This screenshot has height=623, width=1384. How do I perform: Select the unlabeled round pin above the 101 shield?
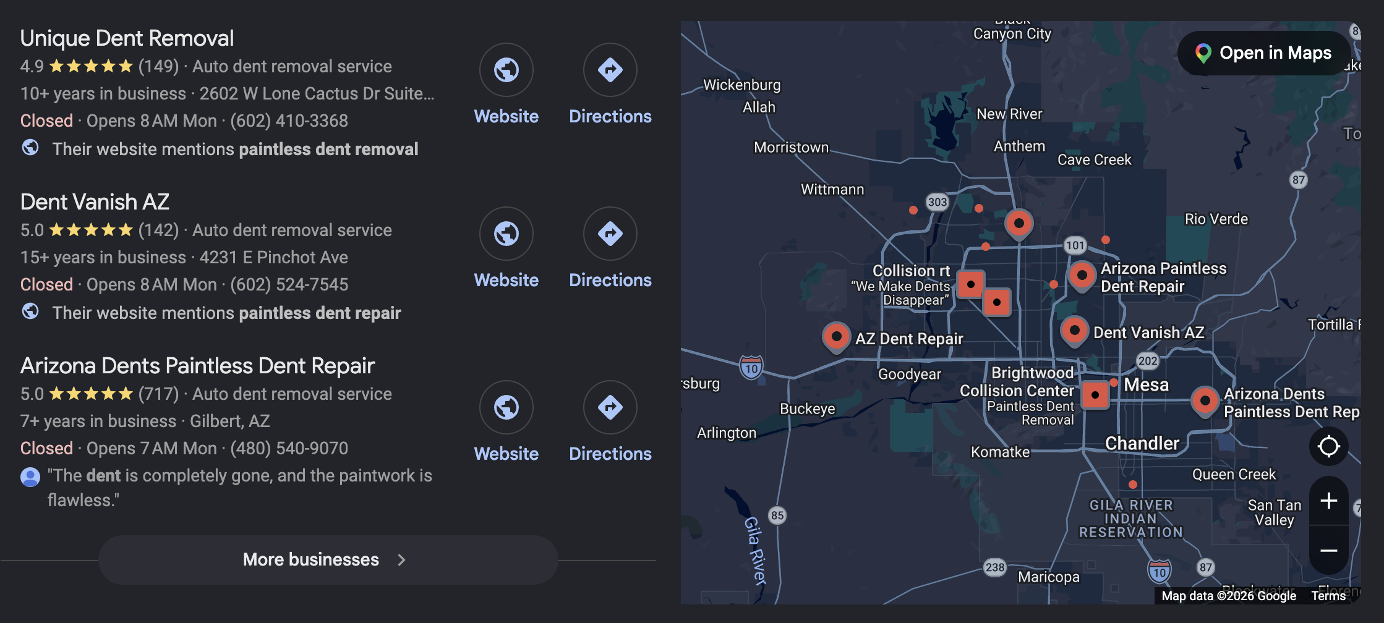[1019, 224]
